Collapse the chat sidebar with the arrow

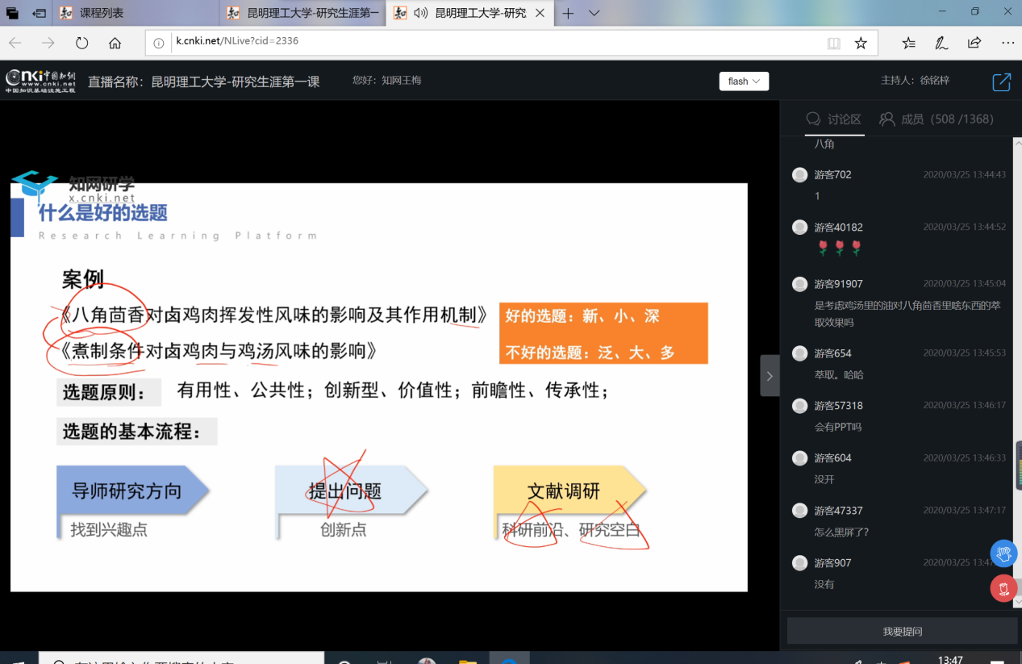tap(770, 376)
